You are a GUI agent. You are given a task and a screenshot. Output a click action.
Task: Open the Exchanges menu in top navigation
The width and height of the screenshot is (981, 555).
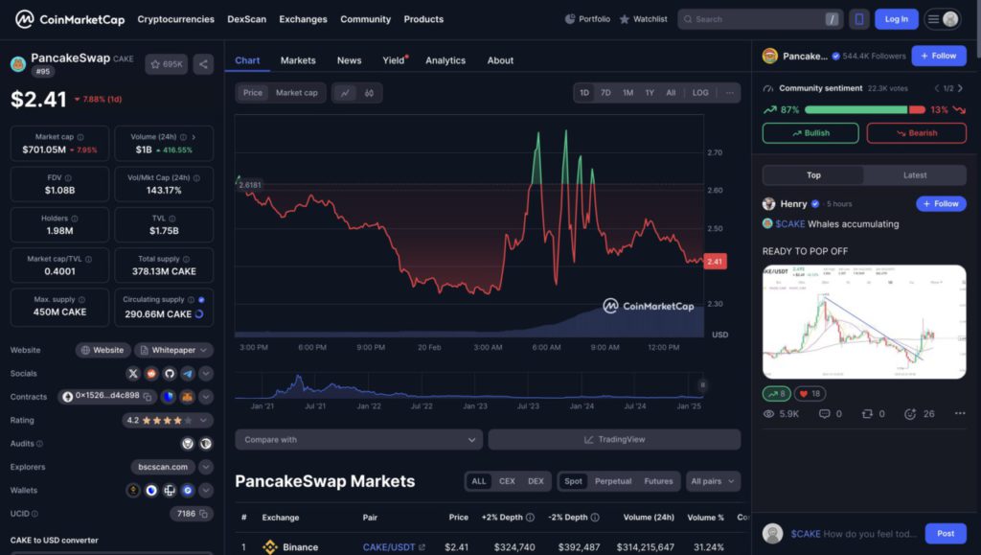click(303, 19)
